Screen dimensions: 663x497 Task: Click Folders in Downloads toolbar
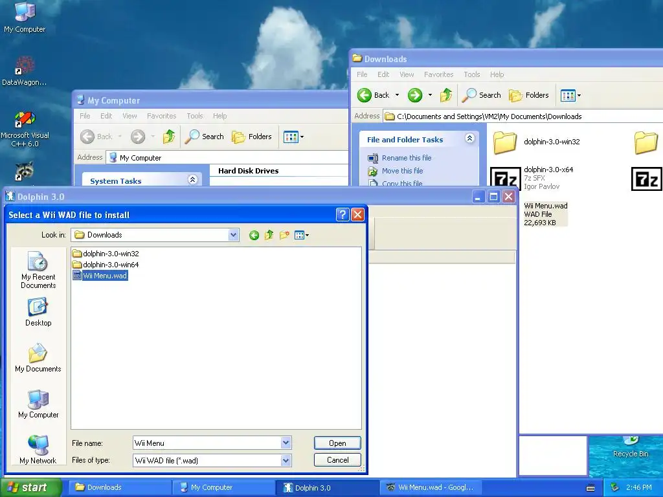[529, 95]
